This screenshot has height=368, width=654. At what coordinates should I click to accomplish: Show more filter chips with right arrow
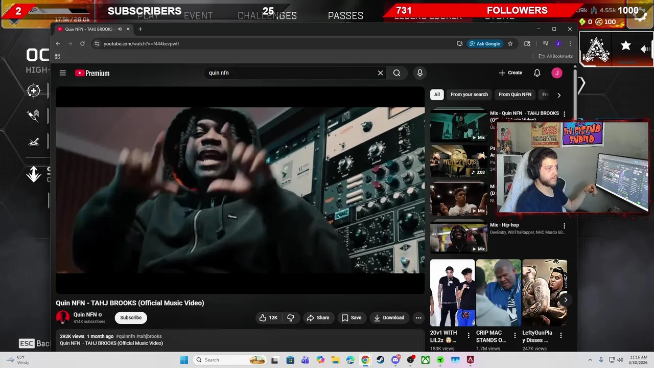558,95
